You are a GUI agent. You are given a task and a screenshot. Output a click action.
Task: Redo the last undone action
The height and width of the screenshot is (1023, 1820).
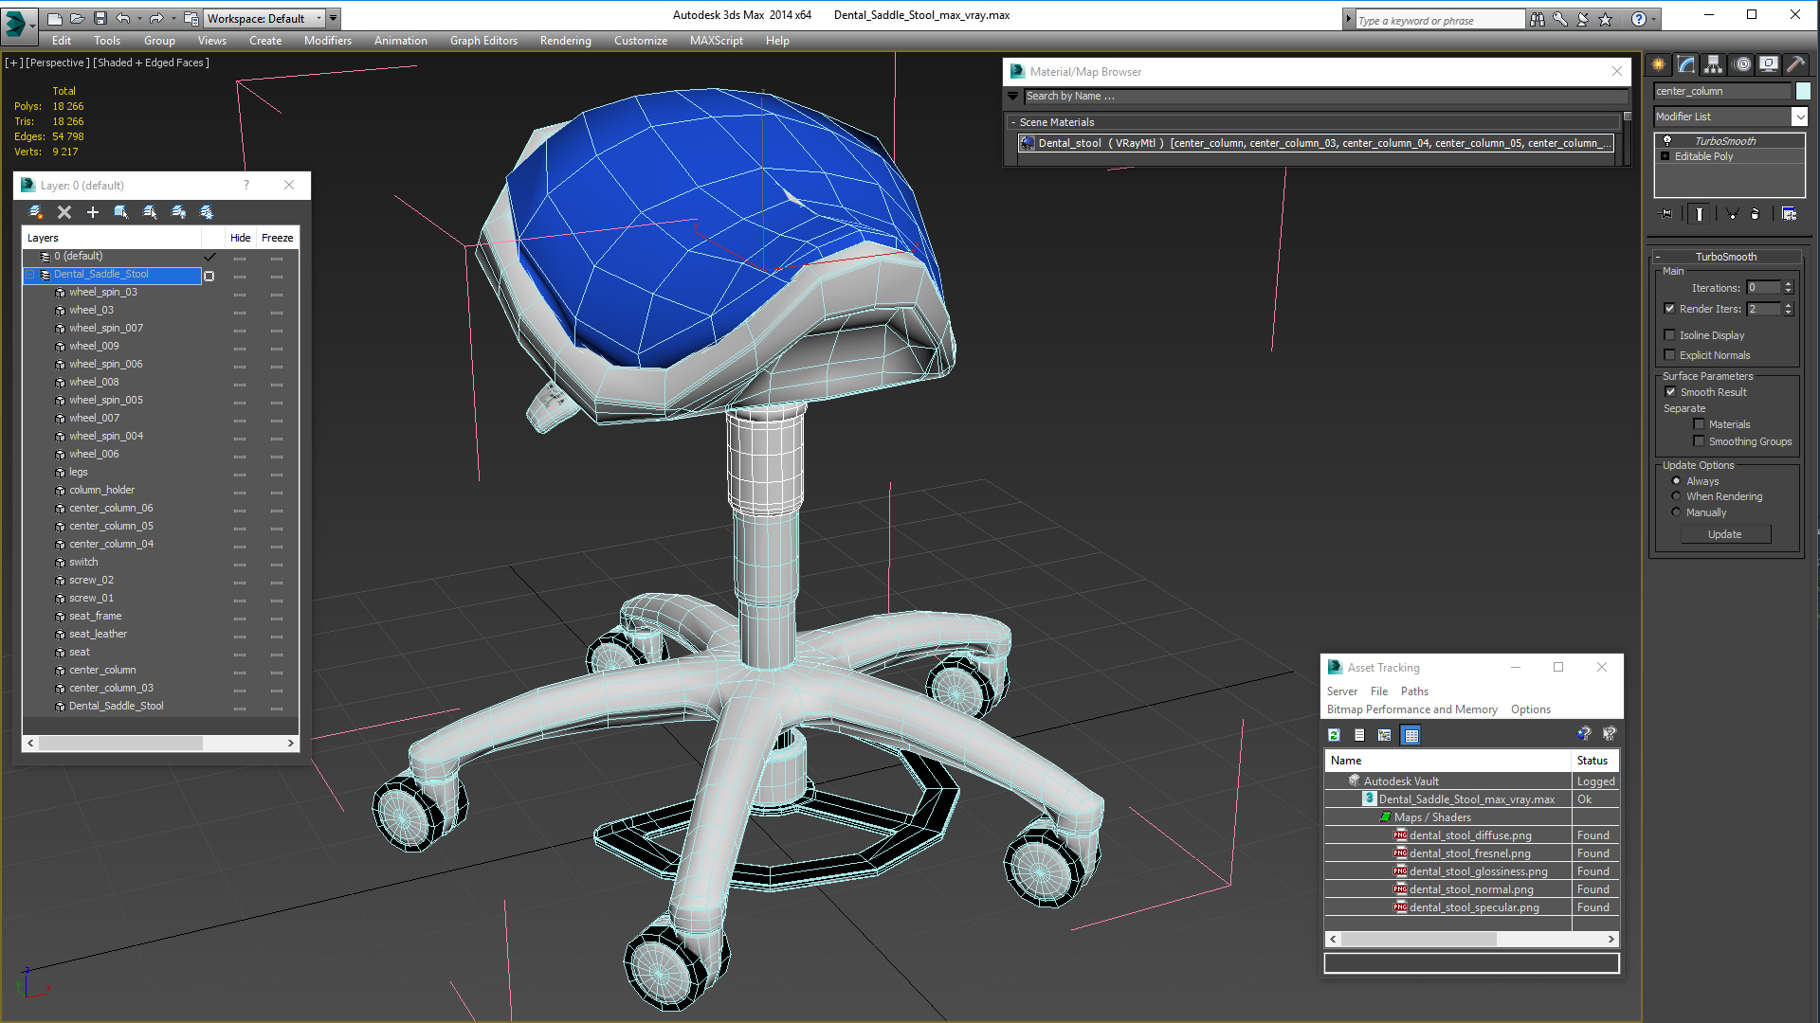point(156,18)
